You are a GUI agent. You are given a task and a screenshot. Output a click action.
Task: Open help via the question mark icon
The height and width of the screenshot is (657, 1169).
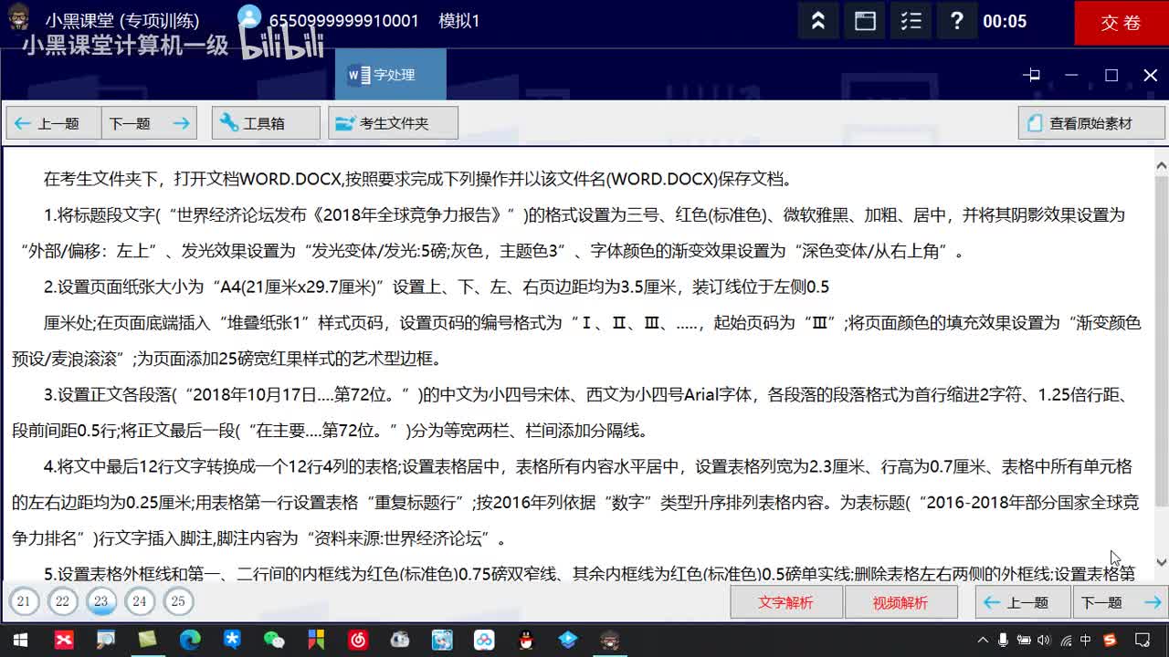[x=956, y=21]
